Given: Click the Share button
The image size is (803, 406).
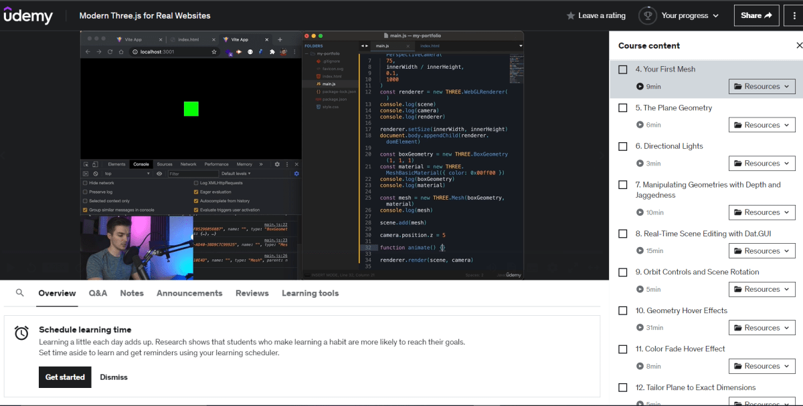Looking at the screenshot, I should pyautogui.click(x=756, y=15).
